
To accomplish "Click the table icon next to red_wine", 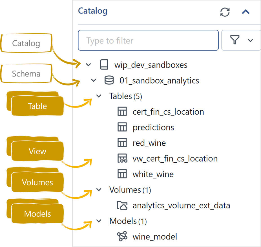I will tap(122, 143).
